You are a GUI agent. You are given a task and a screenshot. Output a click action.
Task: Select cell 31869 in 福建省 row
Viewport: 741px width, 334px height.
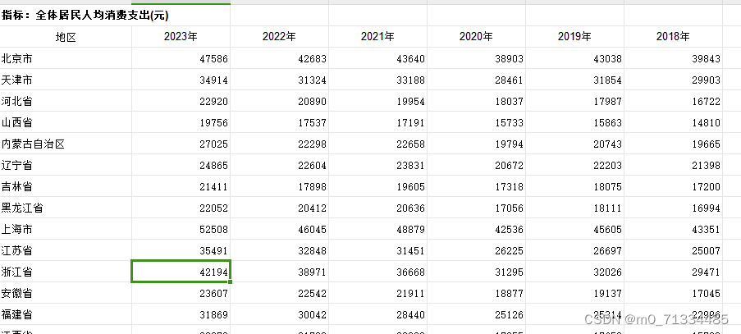[181, 314]
